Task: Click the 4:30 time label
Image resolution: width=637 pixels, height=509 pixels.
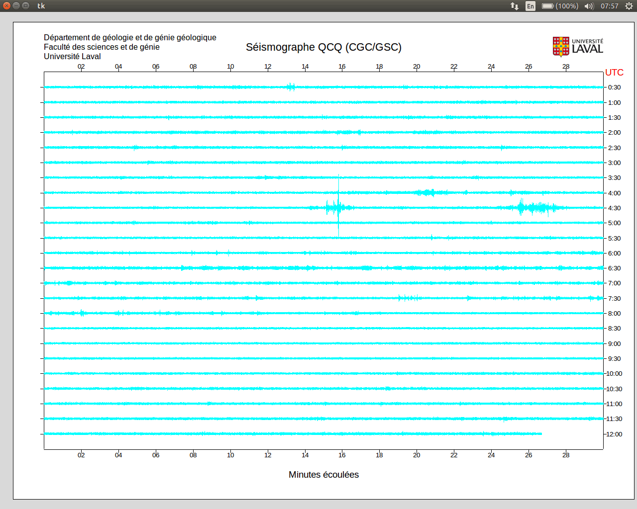Action: (614, 208)
